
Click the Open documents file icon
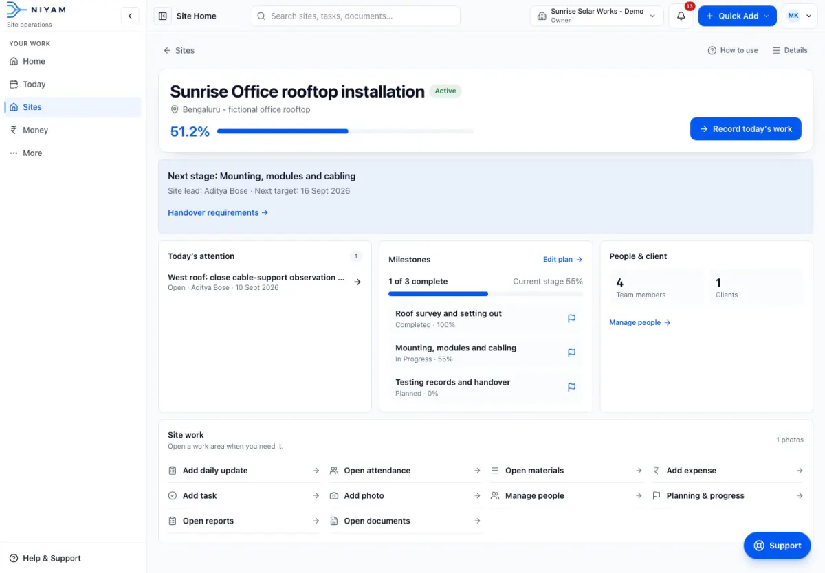[x=334, y=521]
